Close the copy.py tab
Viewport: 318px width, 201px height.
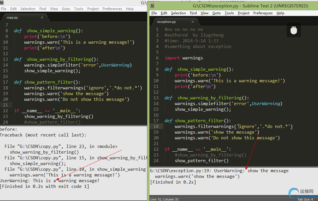coord(42,17)
